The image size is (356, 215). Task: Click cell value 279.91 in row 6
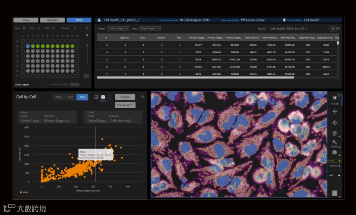(198, 67)
